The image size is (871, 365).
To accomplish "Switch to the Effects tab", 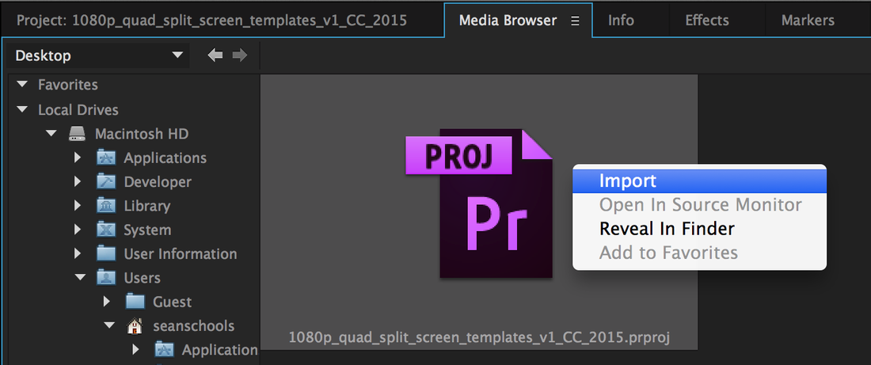I will tap(706, 21).
